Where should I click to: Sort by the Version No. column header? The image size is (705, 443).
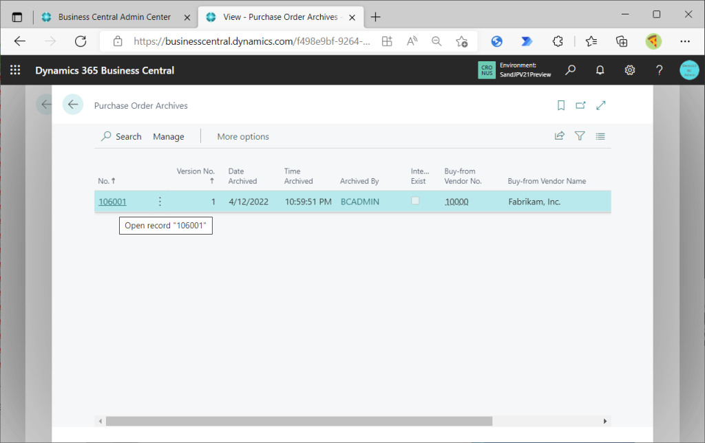click(196, 175)
